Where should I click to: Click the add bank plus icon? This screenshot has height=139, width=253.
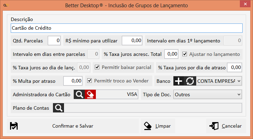click(179, 81)
